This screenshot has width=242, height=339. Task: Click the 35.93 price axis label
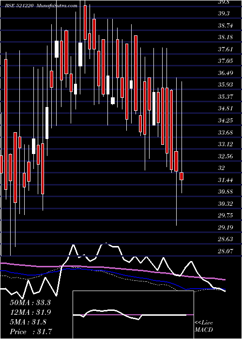pyautogui.click(x=226, y=85)
